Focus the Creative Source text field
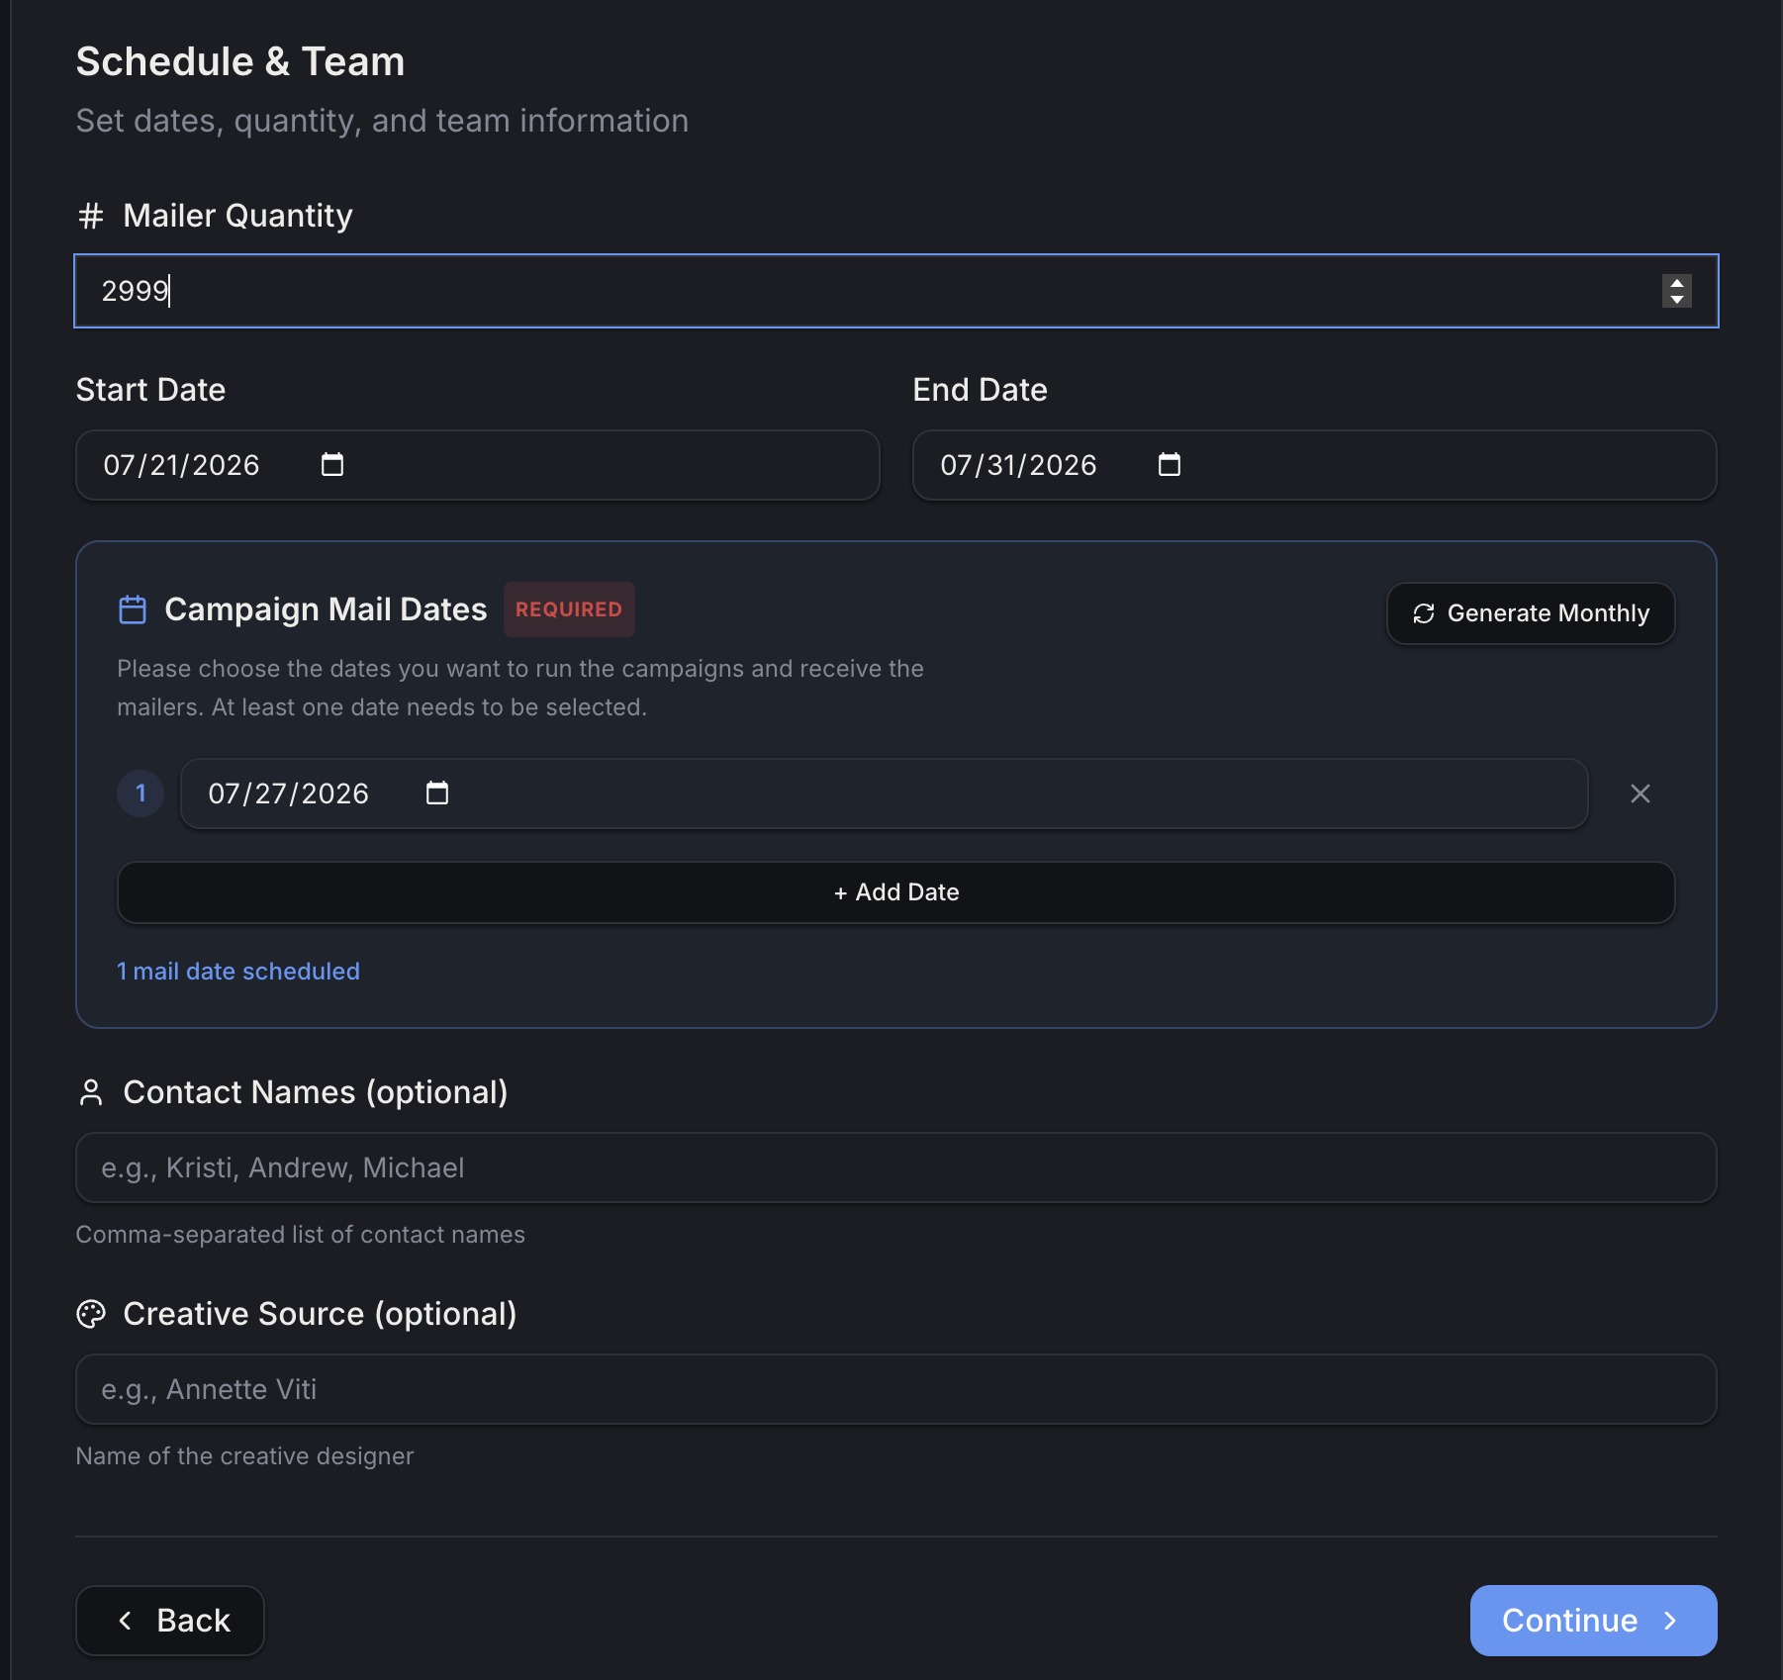This screenshot has height=1680, width=1783. coord(896,1389)
